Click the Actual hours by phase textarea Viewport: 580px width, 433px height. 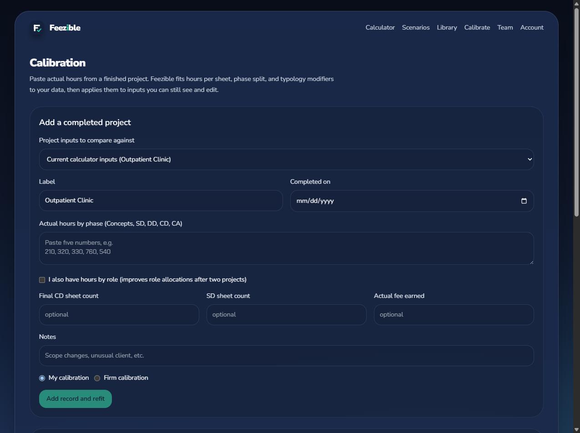tap(287, 248)
